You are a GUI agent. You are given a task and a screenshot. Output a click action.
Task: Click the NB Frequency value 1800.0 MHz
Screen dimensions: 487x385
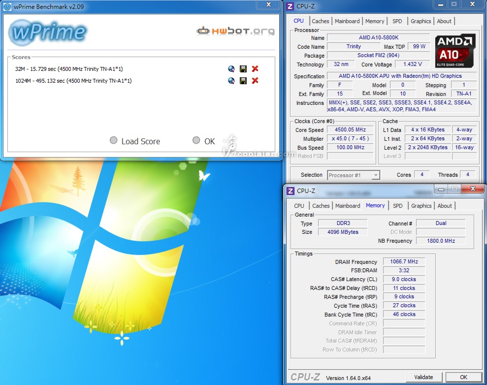(x=441, y=241)
